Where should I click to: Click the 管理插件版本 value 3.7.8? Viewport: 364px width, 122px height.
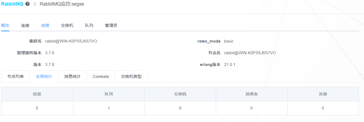50,53
